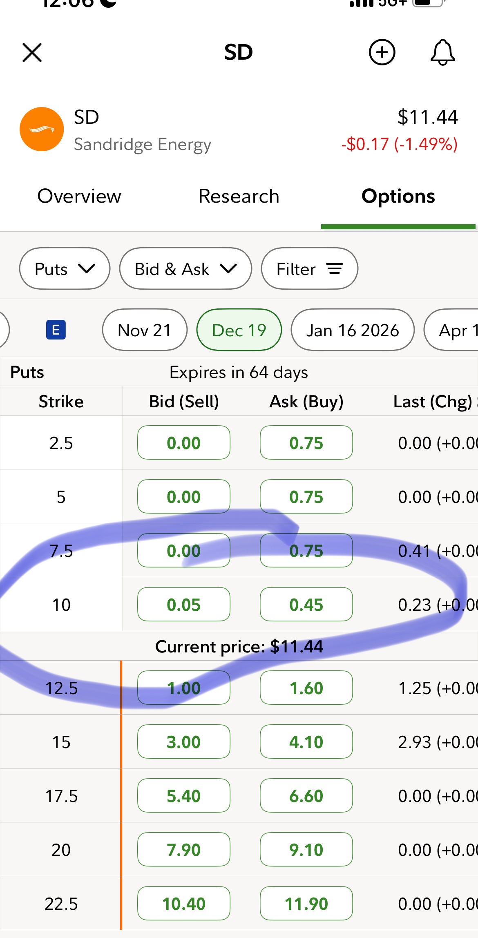The height and width of the screenshot is (938, 478).
Task: Open the Puts dropdown
Action: (65, 268)
